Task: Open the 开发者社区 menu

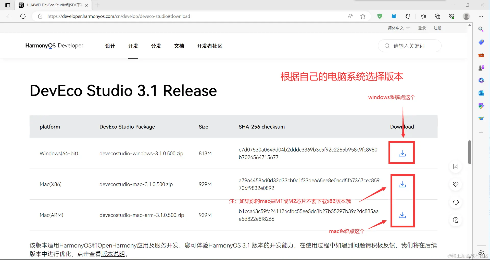Action: click(210, 46)
